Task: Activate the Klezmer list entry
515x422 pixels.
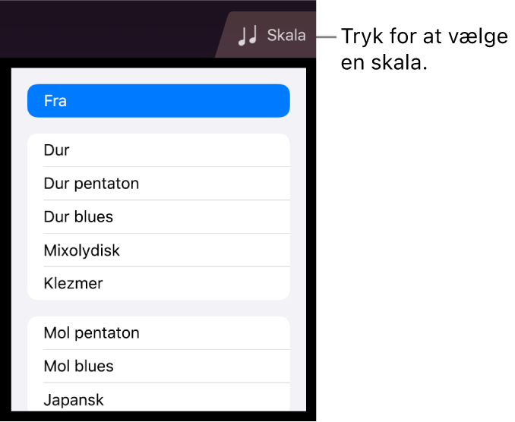Action: 158,284
